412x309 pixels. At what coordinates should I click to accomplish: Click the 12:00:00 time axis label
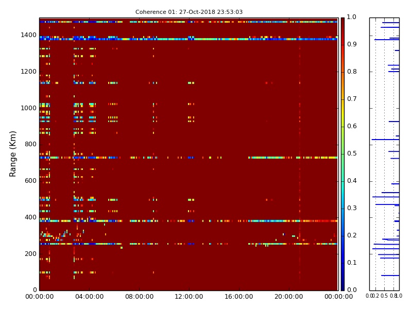click(189, 297)
